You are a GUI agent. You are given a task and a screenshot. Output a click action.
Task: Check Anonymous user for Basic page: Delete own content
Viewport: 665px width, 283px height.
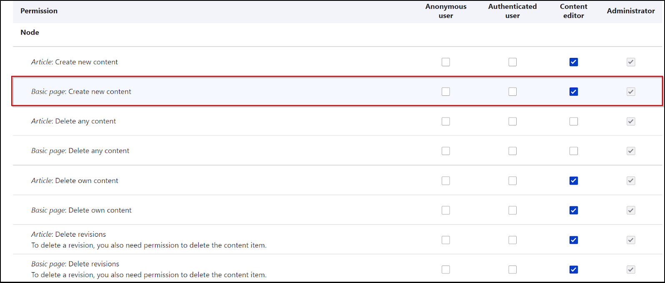coord(446,210)
